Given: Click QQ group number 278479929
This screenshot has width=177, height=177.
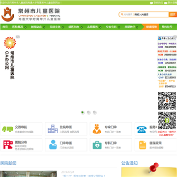Looking at the screenshot, I should (x=170, y=47).
